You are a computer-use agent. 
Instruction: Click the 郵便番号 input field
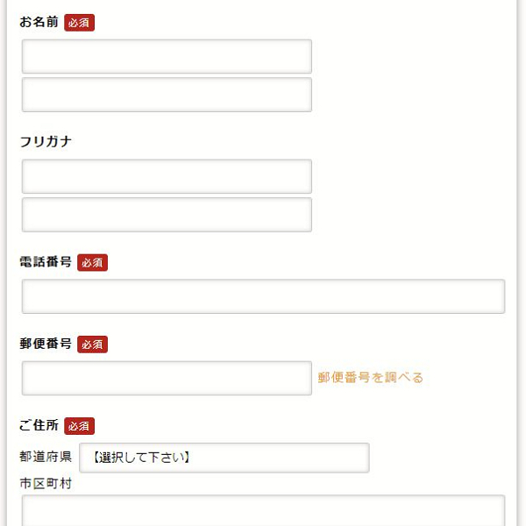pyautogui.click(x=167, y=378)
